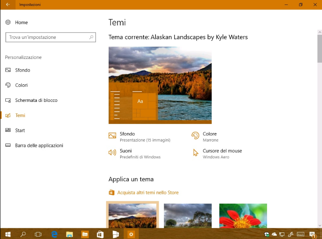The width and height of the screenshot is (322, 239).
Task: Launch Microsoft Edge from taskbar
Action: (x=54, y=234)
